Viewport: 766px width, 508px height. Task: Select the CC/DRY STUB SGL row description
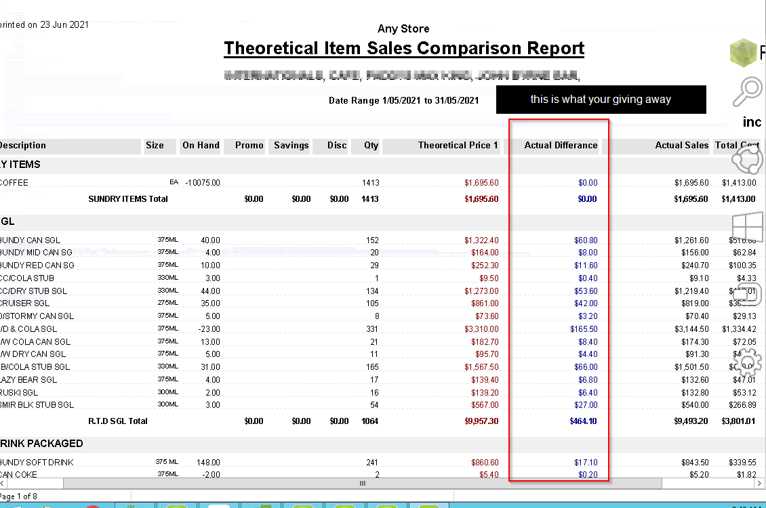click(x=34, y=291)
